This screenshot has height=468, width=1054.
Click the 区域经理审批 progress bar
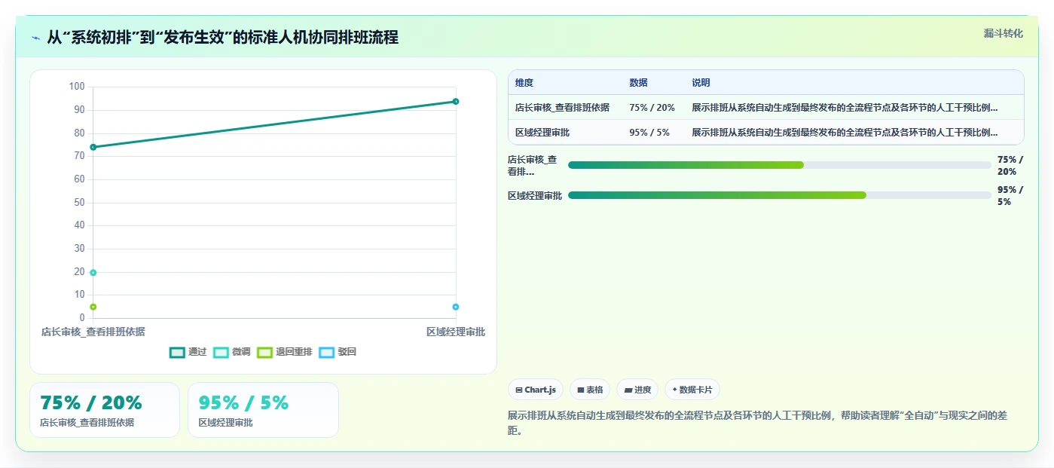click(x=780, y=195)
